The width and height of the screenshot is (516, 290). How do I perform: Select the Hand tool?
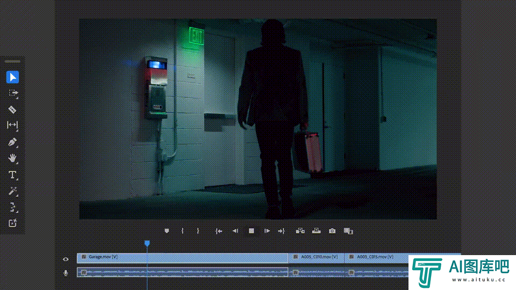tap(12, 158)
